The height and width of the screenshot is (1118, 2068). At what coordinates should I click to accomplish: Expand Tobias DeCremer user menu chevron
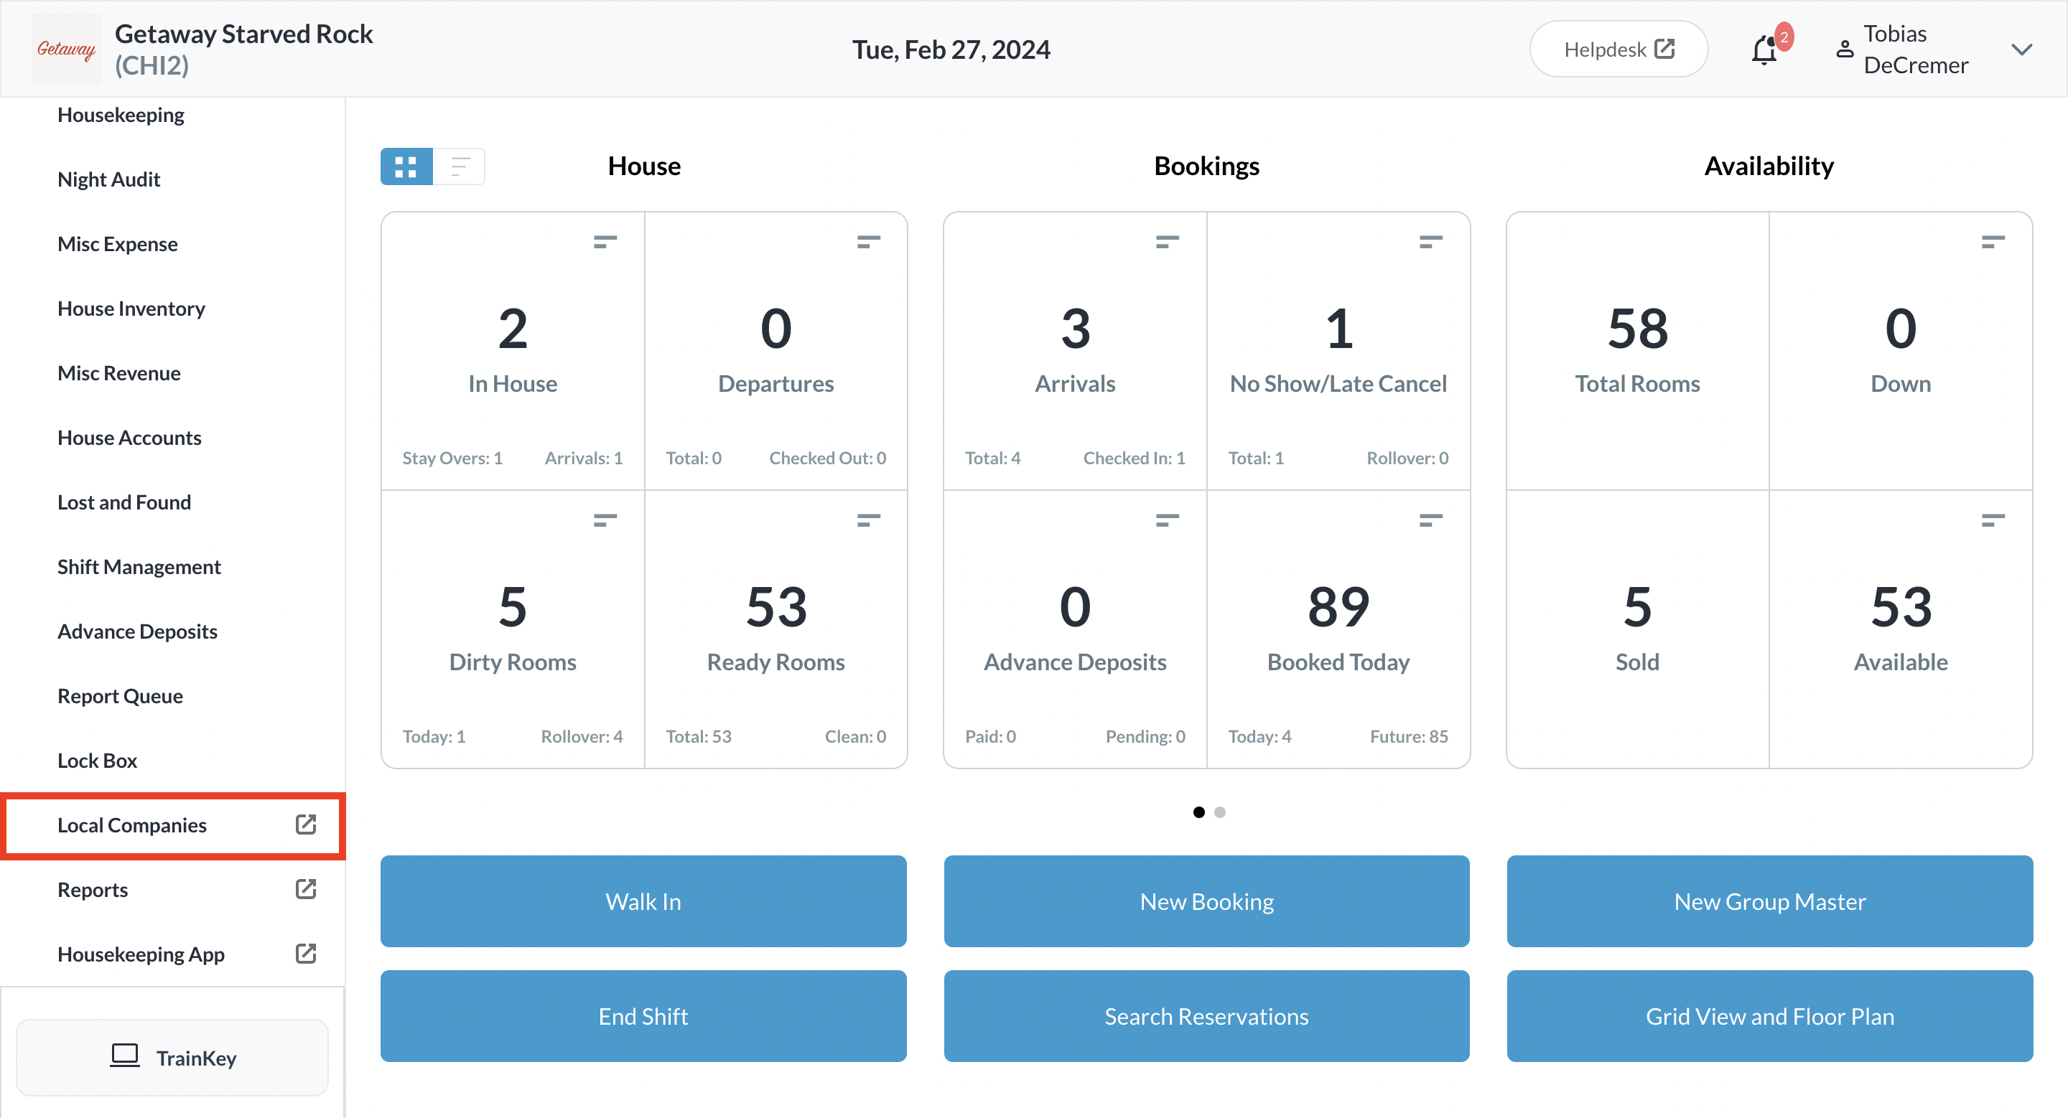click(x=2021, y=50)
